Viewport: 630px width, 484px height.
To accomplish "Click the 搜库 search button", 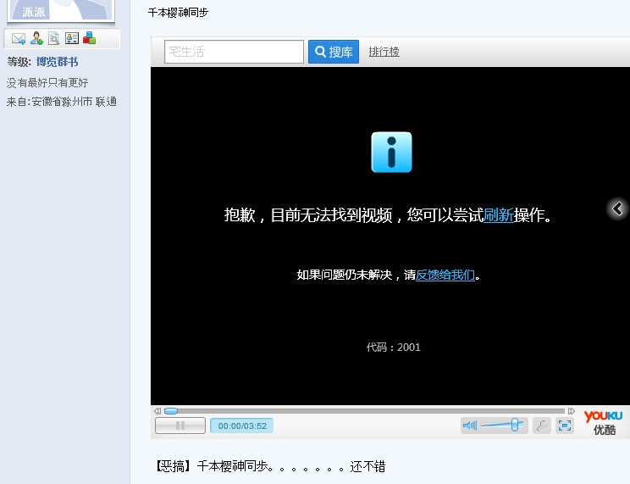I will (334, 52).
